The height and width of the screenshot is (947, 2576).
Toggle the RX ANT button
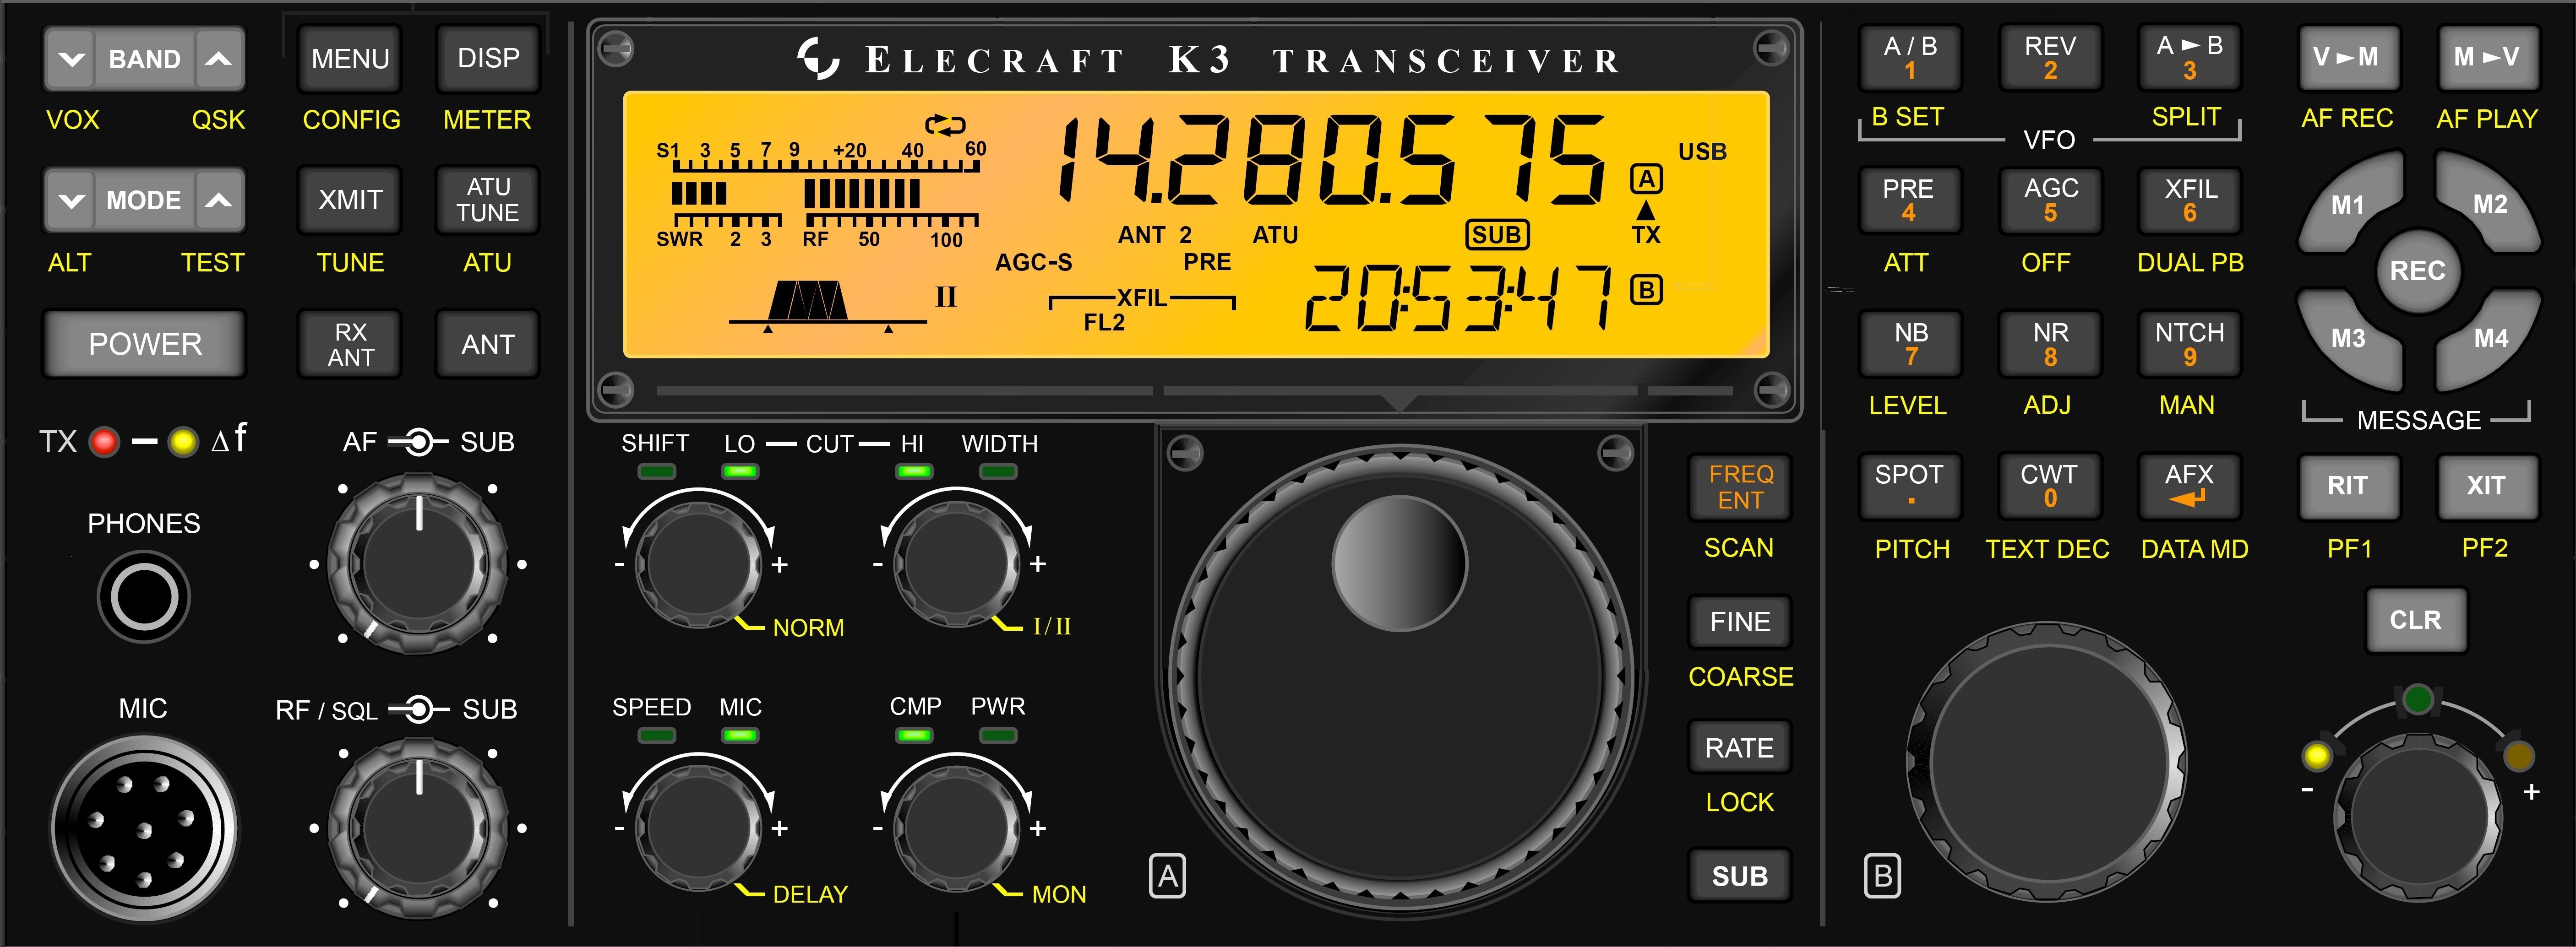(350, 344)
